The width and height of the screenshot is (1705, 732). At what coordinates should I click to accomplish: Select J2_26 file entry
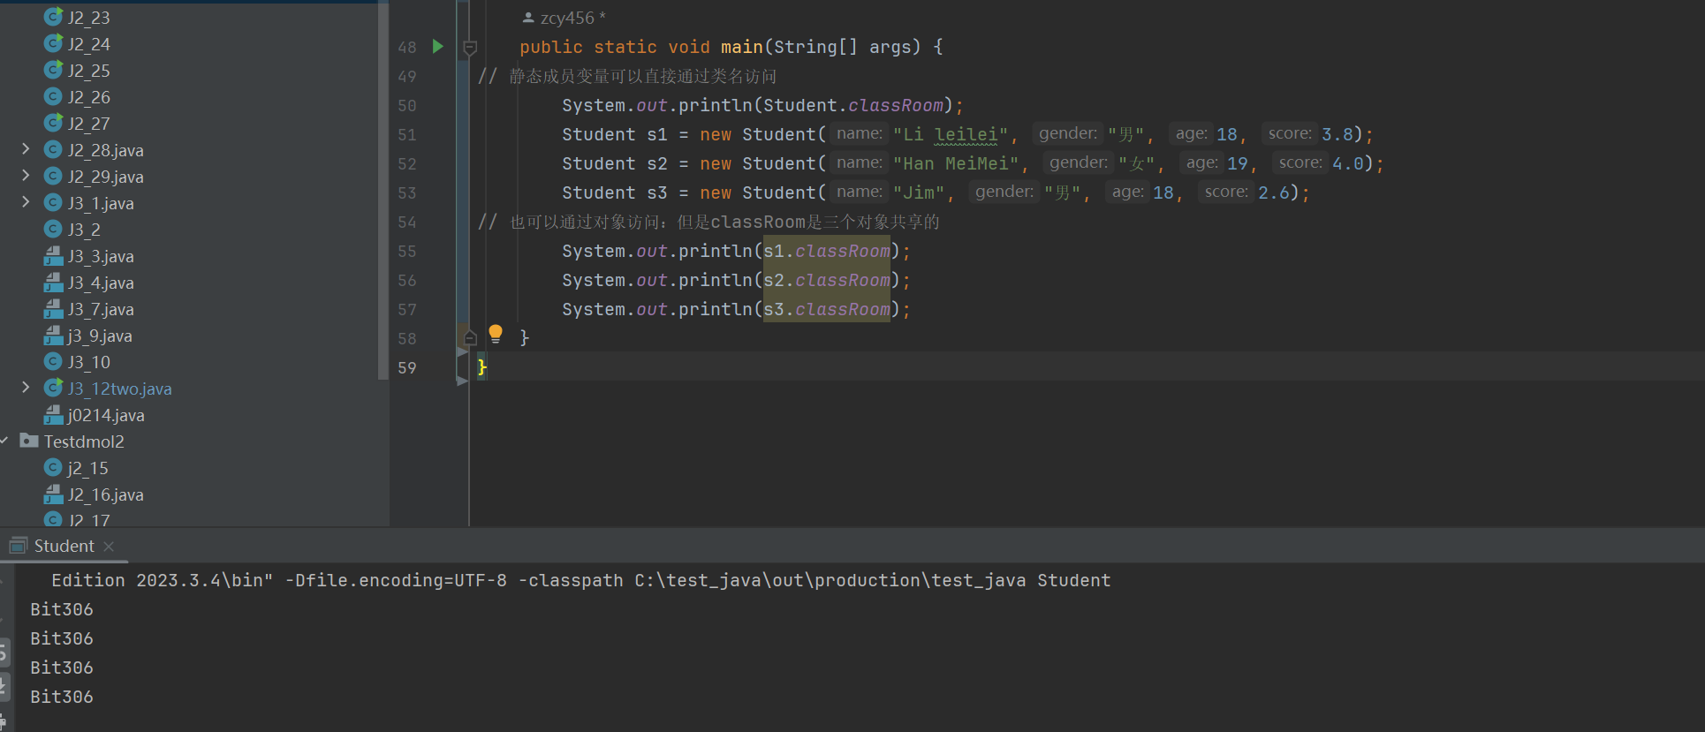click(89, 97)
